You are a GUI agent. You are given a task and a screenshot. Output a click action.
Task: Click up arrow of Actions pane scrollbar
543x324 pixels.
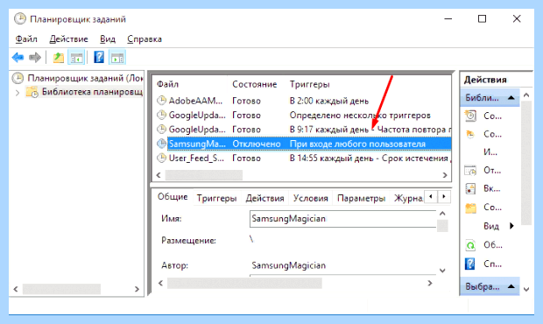coord(526,95)
